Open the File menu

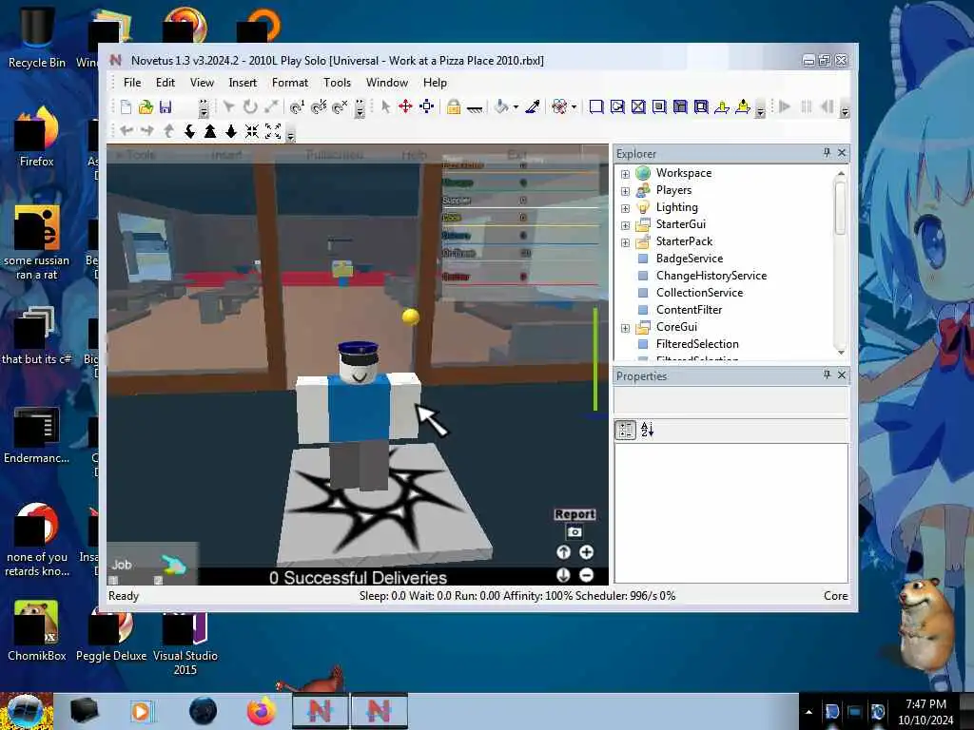click(132, 83)
